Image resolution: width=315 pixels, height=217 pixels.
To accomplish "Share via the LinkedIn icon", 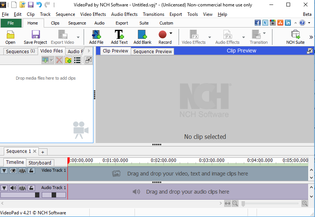I will [288, 23].
